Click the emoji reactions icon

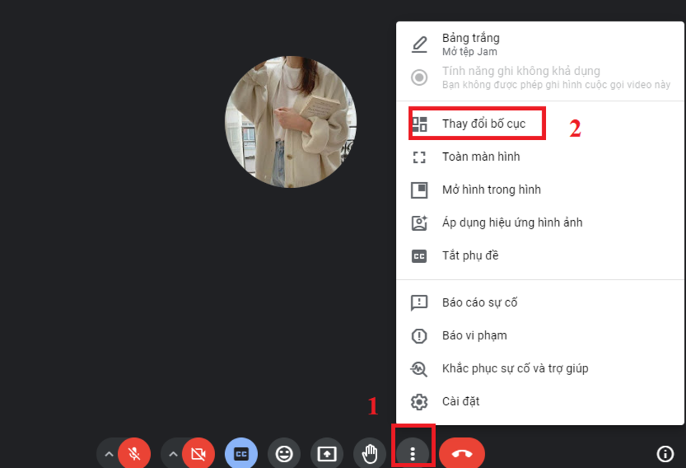[x=284, y=454]
